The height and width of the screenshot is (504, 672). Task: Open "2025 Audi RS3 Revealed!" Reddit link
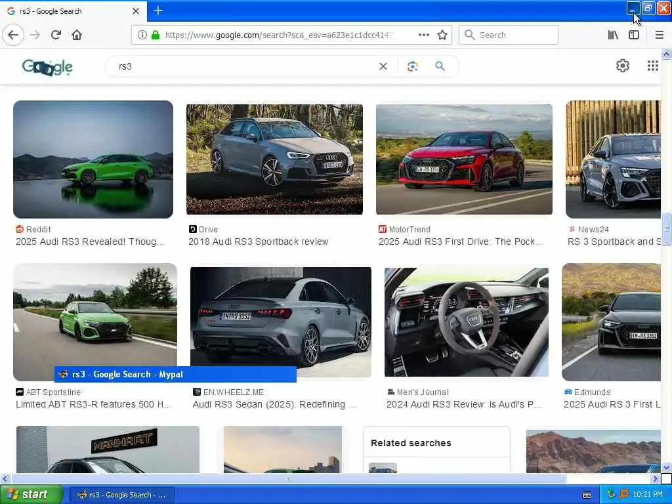90,241
